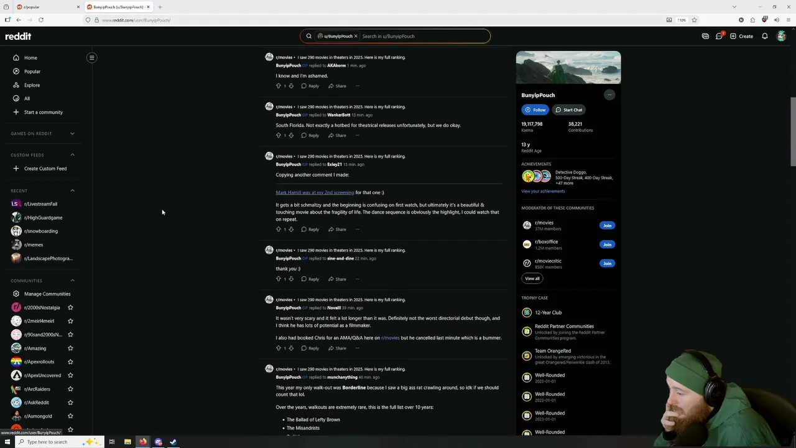The image size is (796, 448).
Task: Open the user avatar menu
Action: tap(782, 36)
